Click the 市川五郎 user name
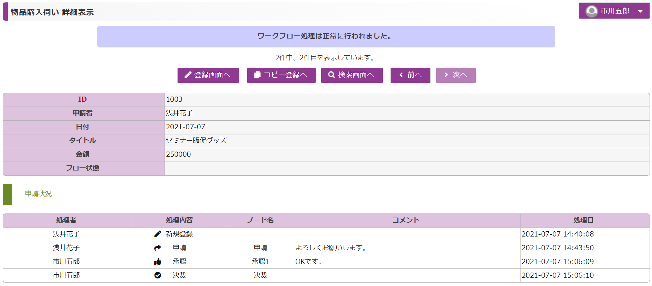This screenshot has height=286, width=652. click(x=615, y=11)
